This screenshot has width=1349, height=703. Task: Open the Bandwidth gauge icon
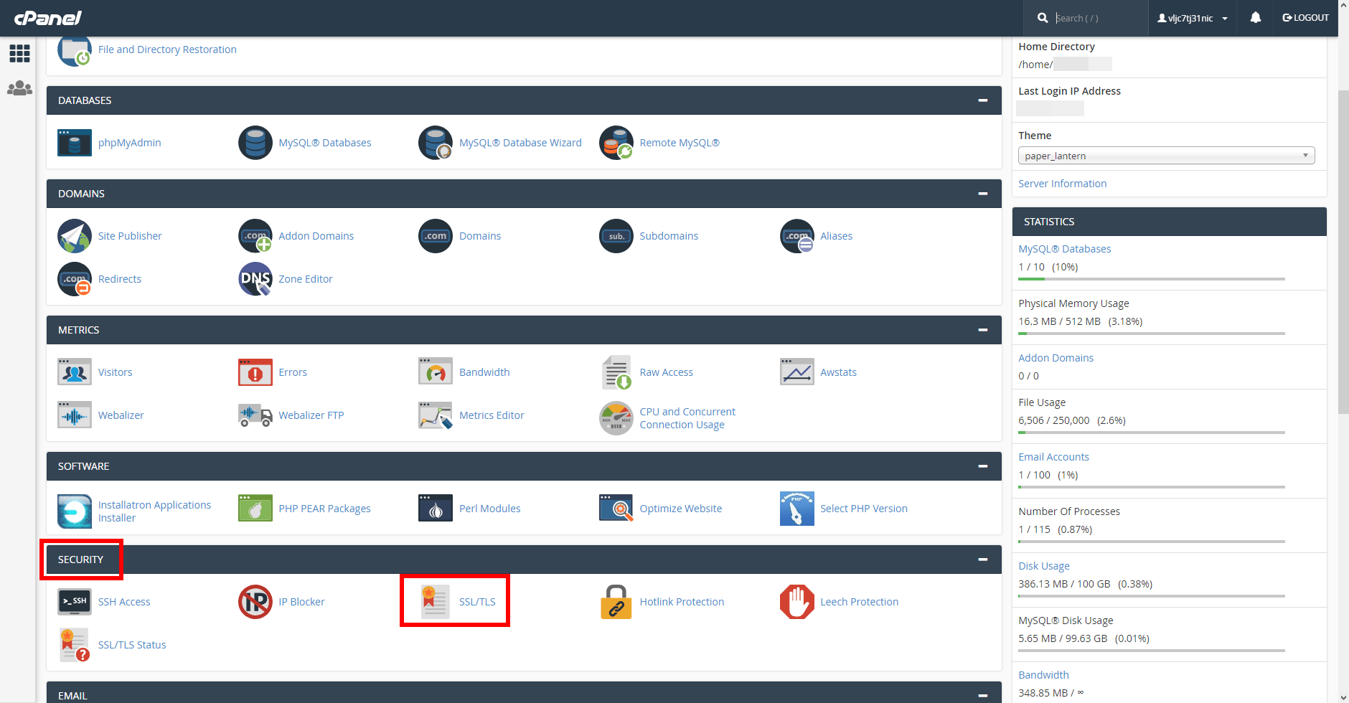436,372
